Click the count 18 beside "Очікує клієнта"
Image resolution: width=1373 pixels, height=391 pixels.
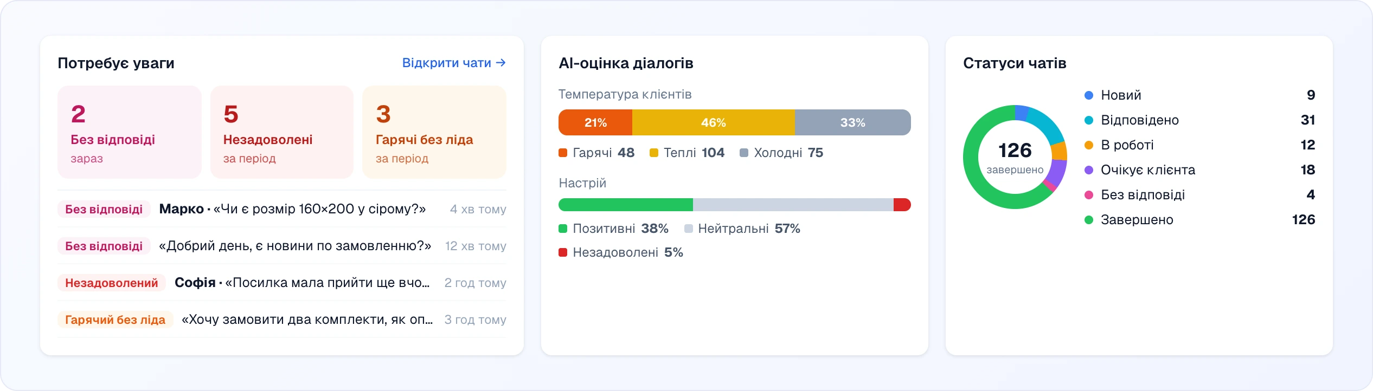coord(1308,170)
